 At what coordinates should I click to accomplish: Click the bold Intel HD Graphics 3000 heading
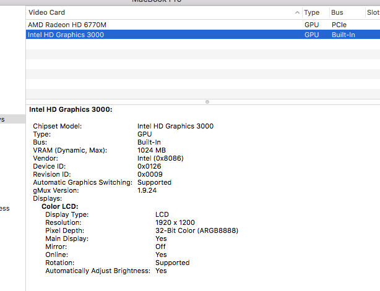coord(71,109)
